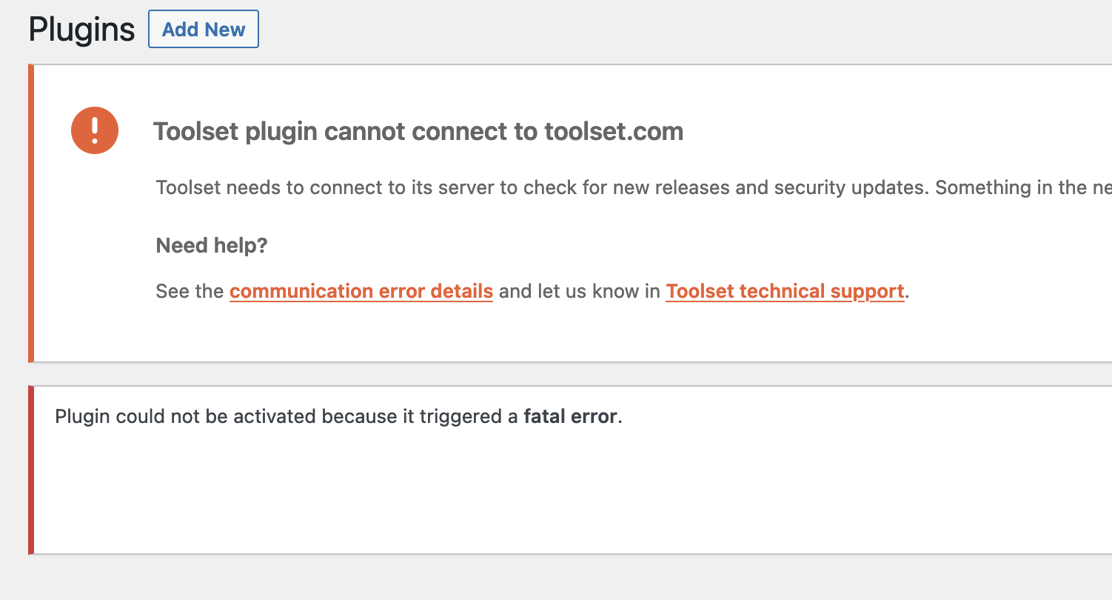Click the 'Toolset needs to connect' paragraph
Image resolution: width=1112 pixels, height=600 pixels.
(634, 187)
